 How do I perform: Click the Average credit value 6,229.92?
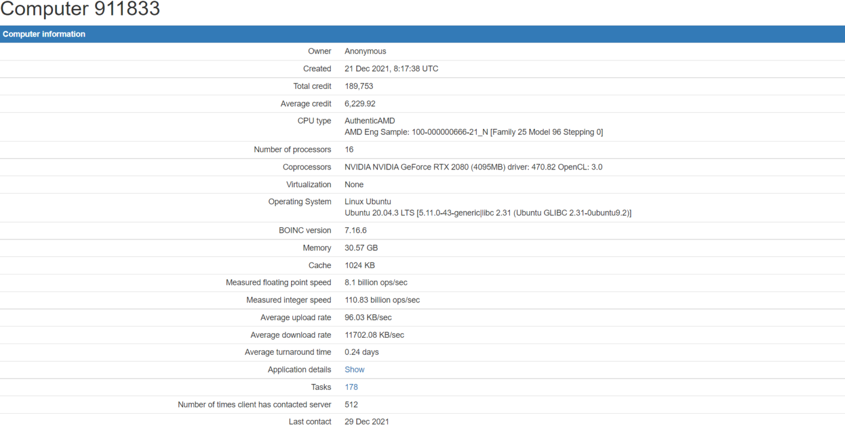360,104
